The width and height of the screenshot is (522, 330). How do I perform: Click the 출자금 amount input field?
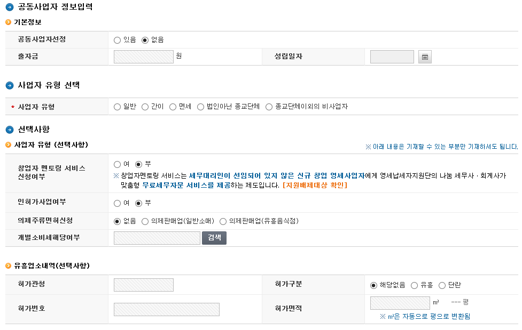[144, 57]
